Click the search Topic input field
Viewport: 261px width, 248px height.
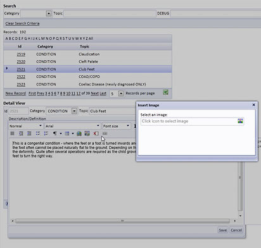coord(110,13)
